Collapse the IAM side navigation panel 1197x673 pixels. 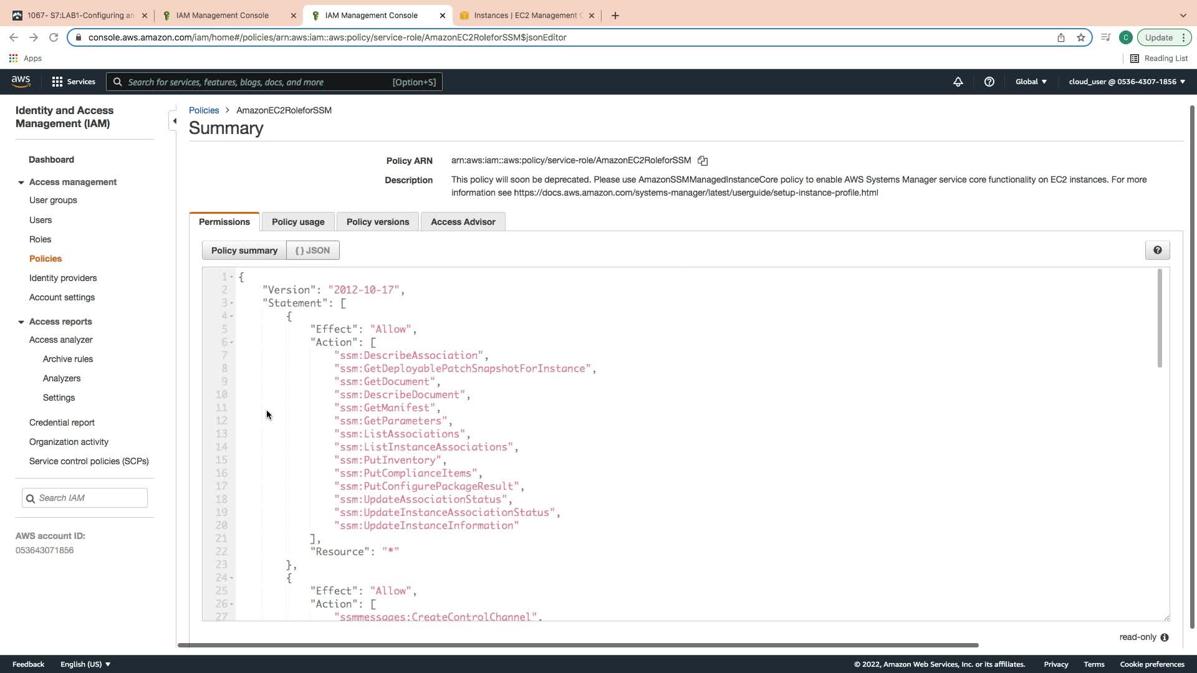(175, 121)
